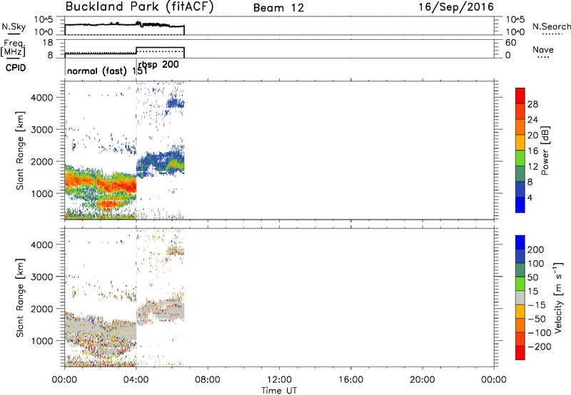Click the '1000' tick of the velocity panel
Viewport: 571px width, 395px height.
(42, 341)
